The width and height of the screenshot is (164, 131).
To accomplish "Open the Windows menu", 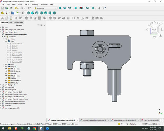I will coord(44,4).
